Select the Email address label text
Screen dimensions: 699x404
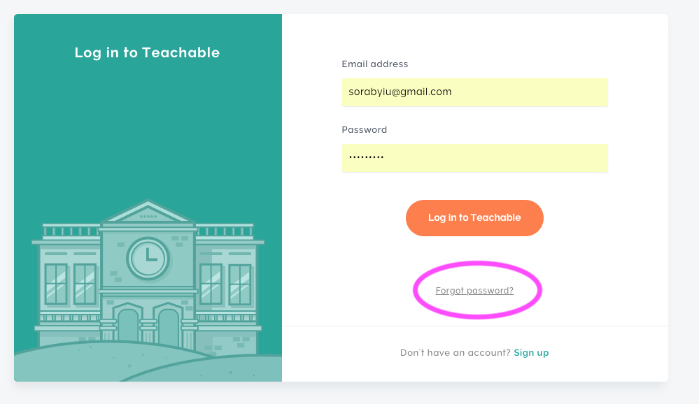point(375,64)
